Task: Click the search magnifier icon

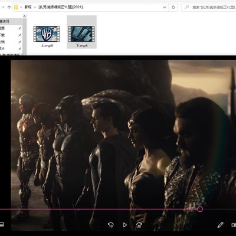Action: point(187,7)
